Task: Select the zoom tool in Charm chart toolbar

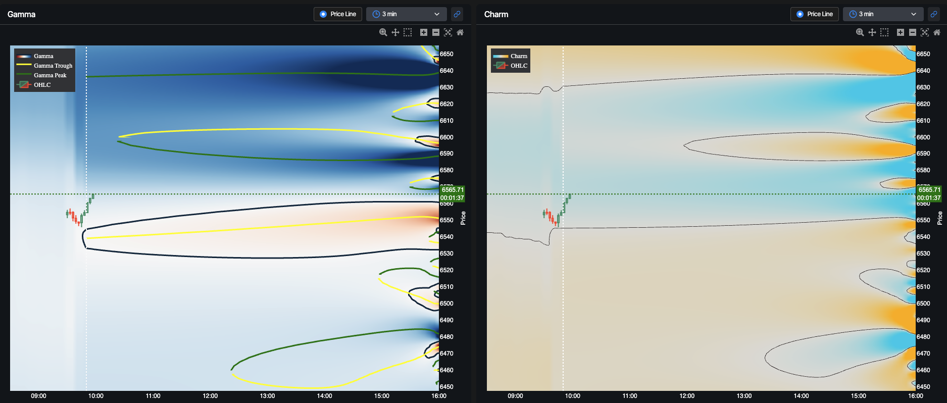Action: (860, 32)
